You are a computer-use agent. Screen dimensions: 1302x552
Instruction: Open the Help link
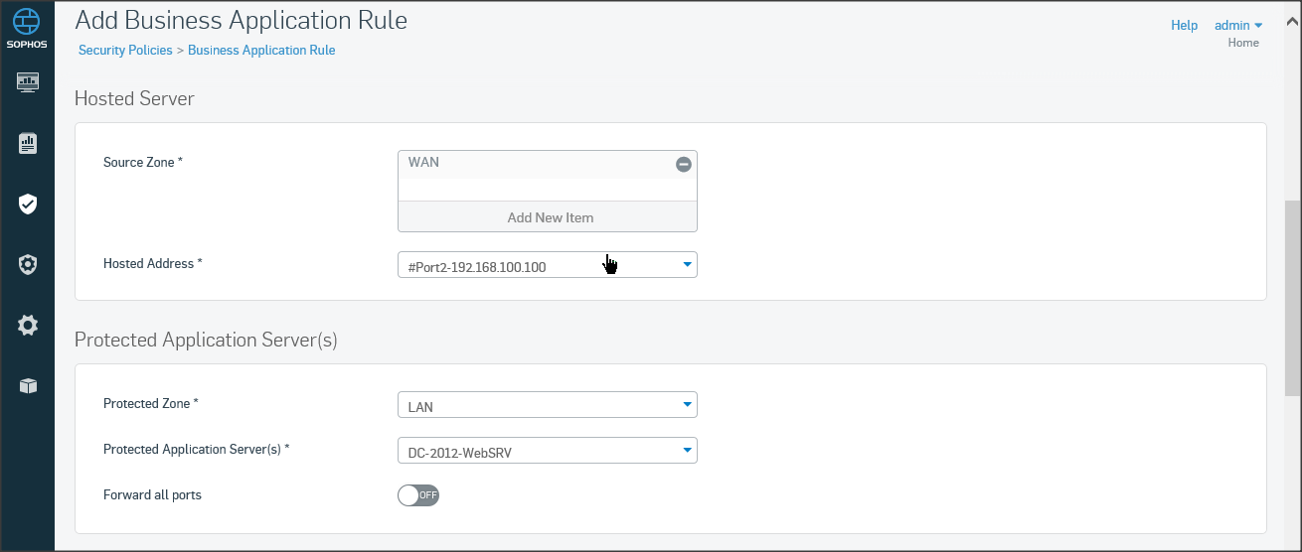1184,26
